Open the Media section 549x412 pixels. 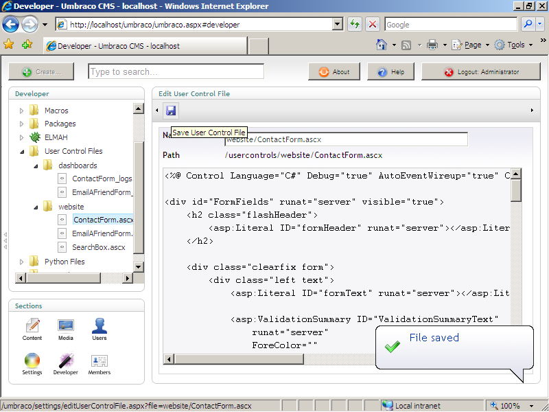coord(66,330)
